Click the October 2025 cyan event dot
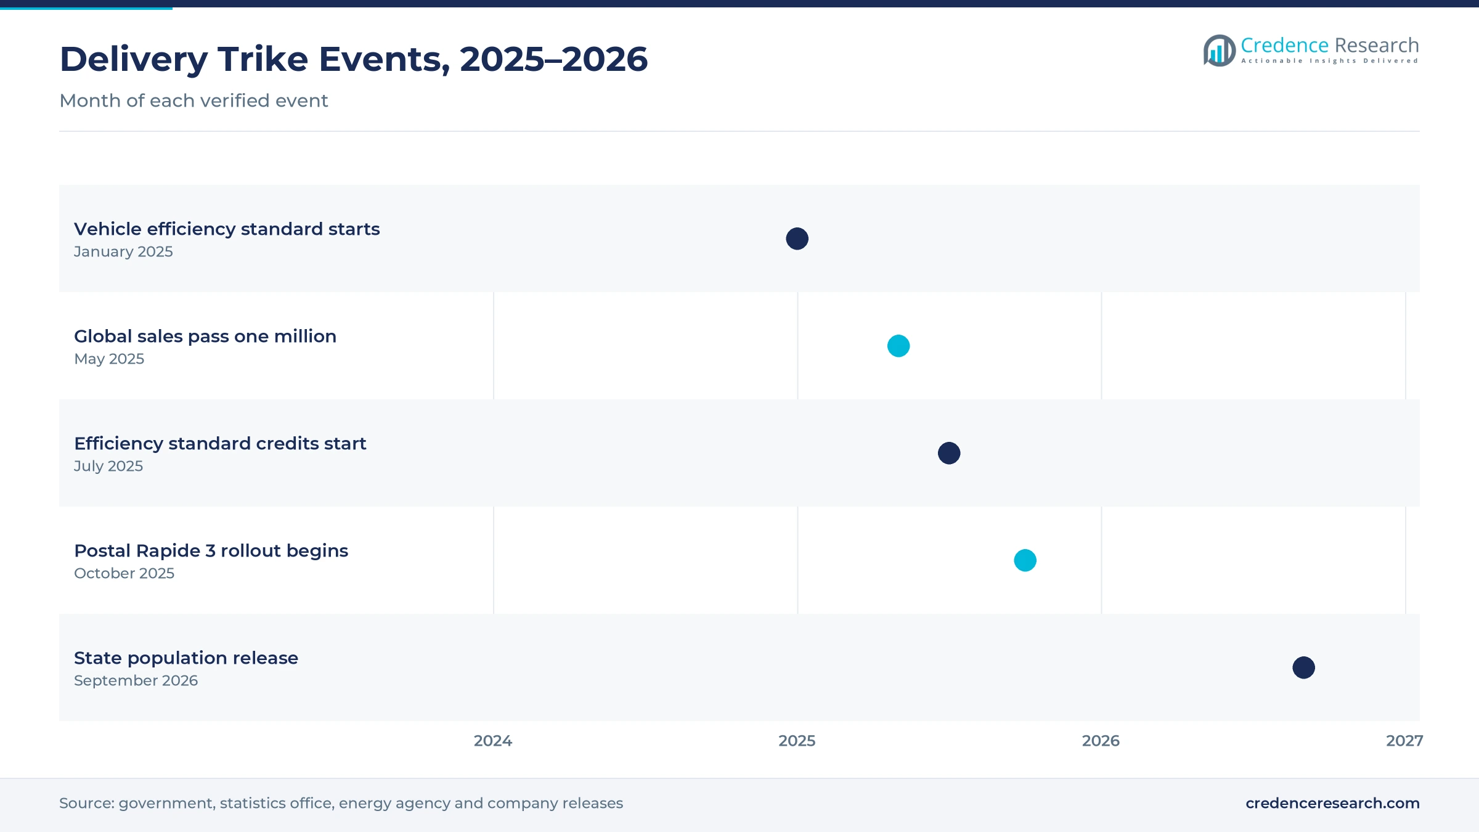This screenshot has height=832, width=1479. point(1025,560)
